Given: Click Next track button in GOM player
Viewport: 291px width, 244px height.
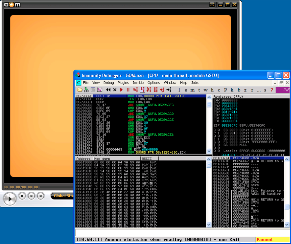Looking at the screenshot, I should [41, 196].
